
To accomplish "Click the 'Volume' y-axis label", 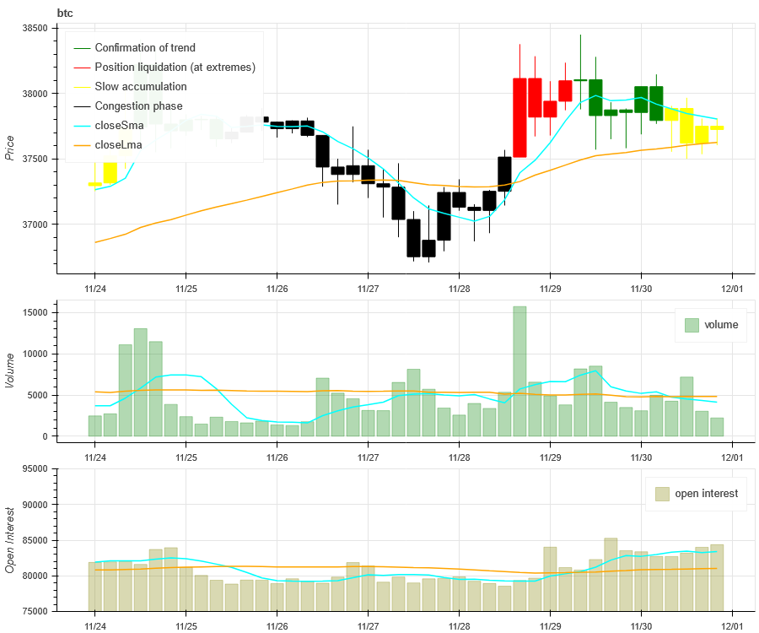I will coord(8,371).
